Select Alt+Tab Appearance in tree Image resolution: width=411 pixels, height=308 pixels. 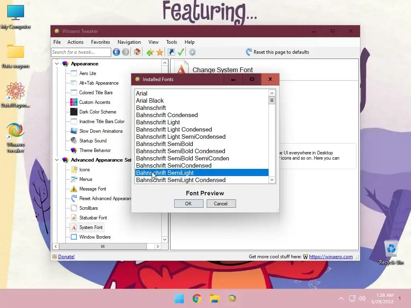click(99, 83)
